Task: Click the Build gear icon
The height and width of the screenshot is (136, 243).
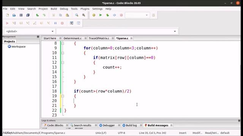Action: click(x=94, y=15)
